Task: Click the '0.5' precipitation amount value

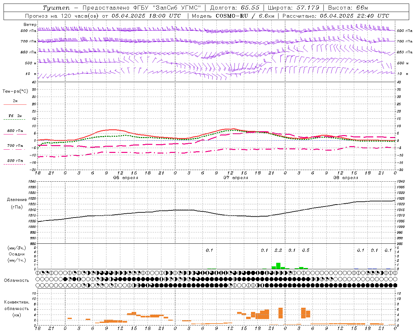Action: coord(306,250)
